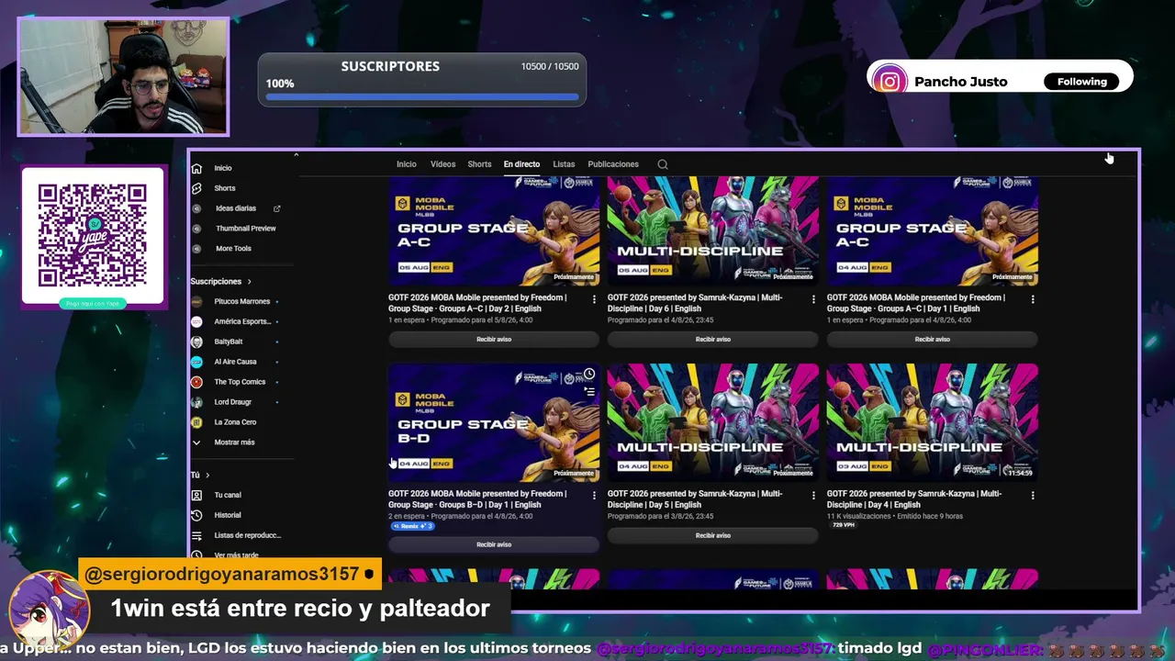
Task: Click Recibir aviso for Multi-Discipline Day 5
Action: 713,535
